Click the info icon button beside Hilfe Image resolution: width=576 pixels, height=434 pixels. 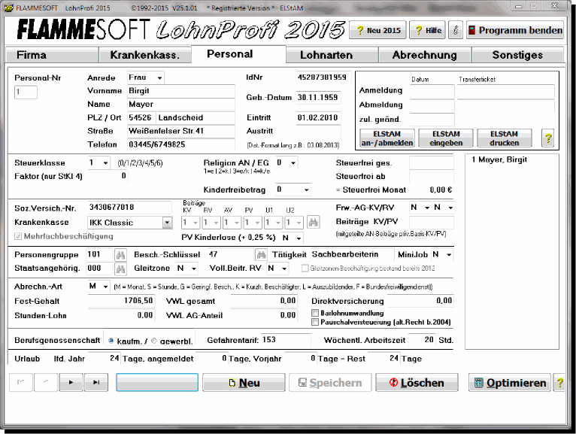(456, 30)
